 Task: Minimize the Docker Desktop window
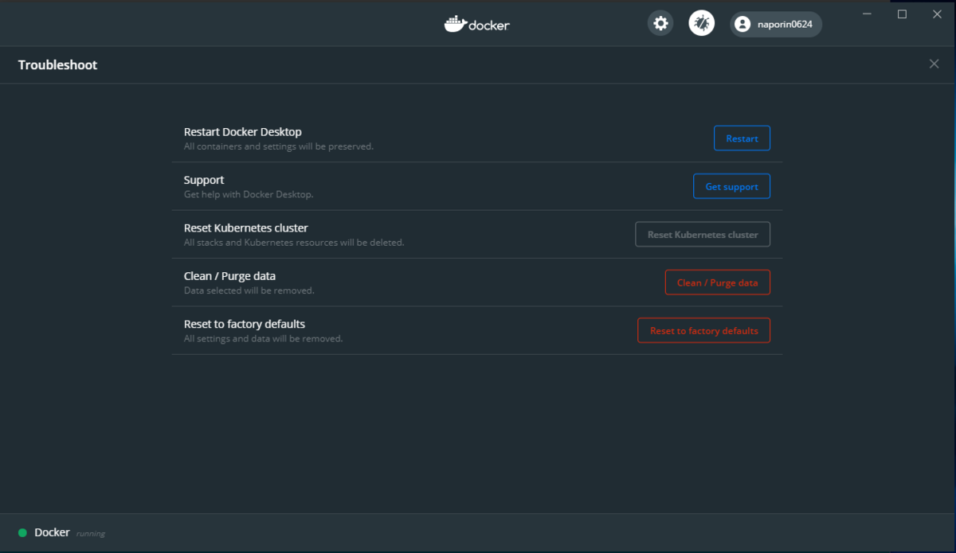[867, 14]
